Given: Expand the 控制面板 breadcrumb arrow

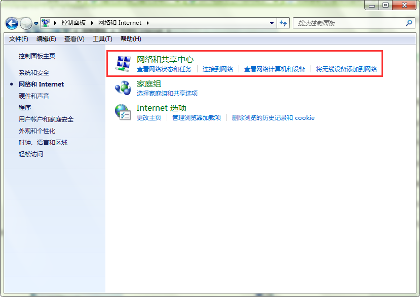Looking at the screenshot, I should (x=93, y=23).
